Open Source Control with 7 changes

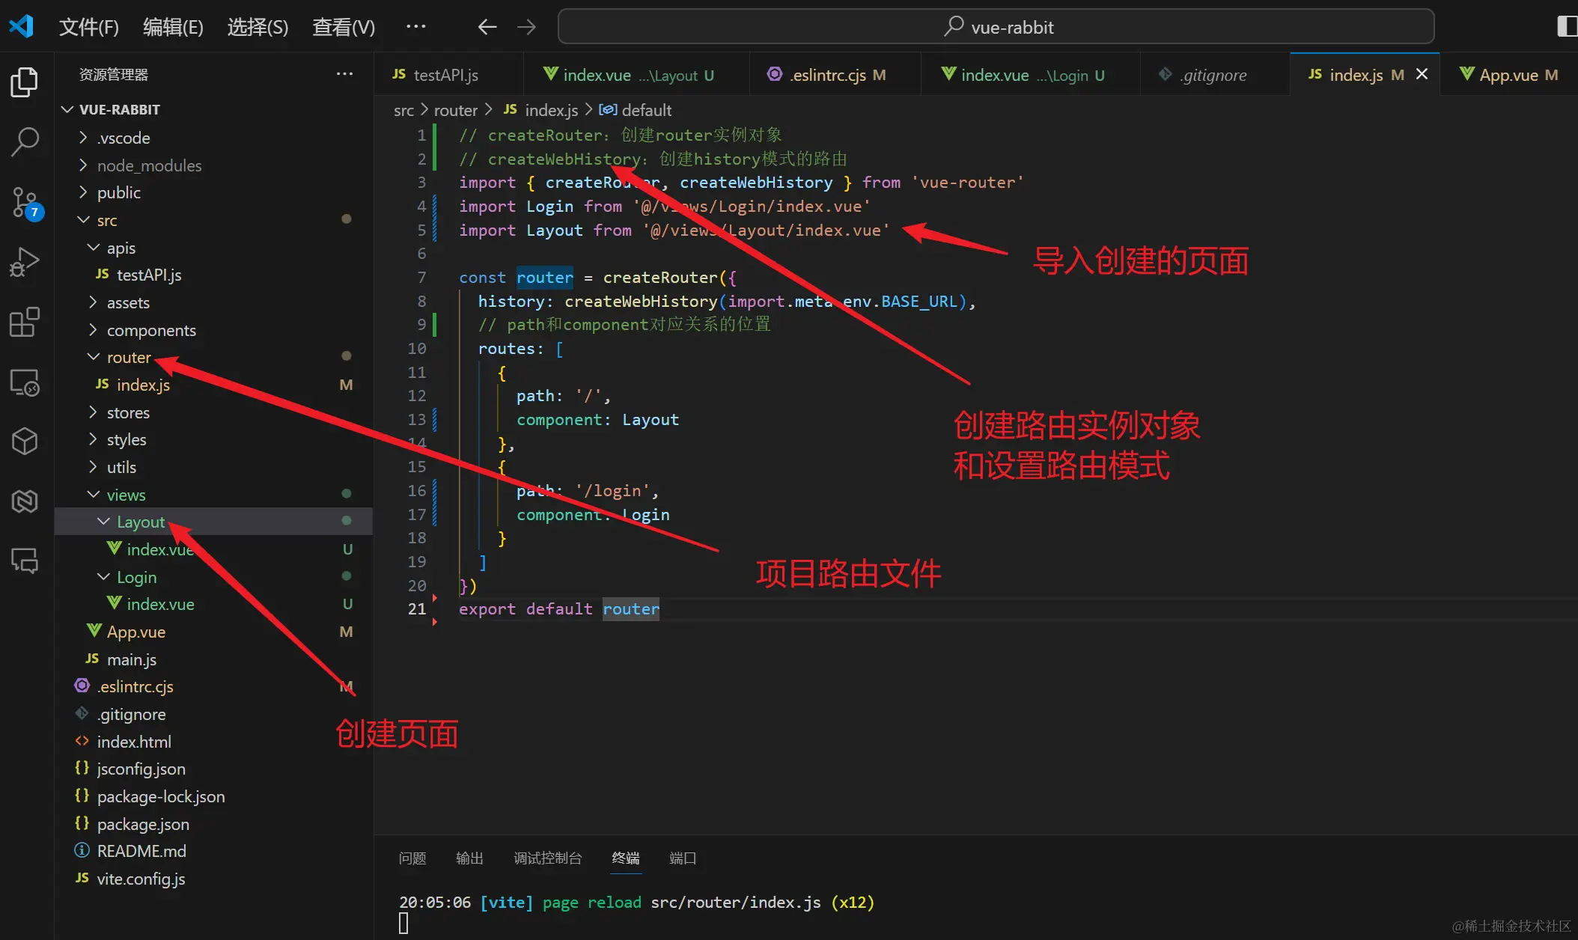tap(25, 202)
